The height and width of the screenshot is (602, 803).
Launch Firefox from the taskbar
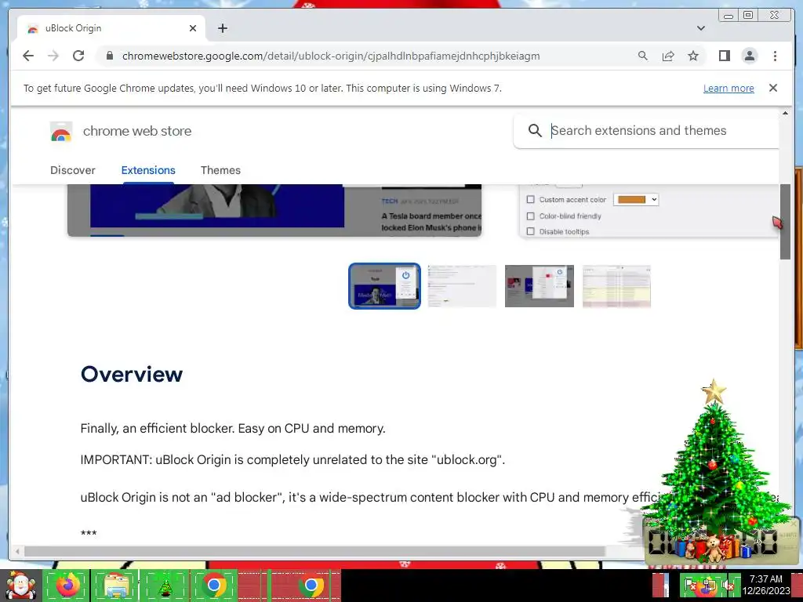tap(67, 585)
